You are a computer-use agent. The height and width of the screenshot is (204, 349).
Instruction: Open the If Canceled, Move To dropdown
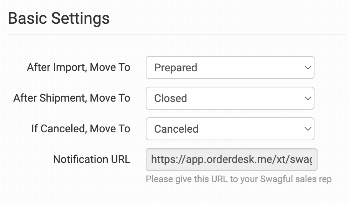[230, 129]
